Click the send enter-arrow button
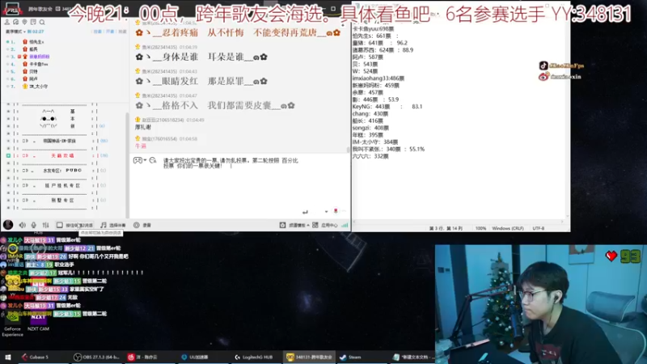The image size is (647, 364). pyautogui.click(x=305, y=212)
